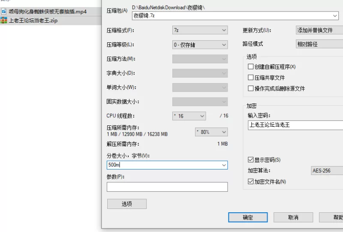This screenshot has height=232, width=343.
Task: Click the zip archive icon for 上老王论坛当老王.zip
Action: click(x=4, y=20)
